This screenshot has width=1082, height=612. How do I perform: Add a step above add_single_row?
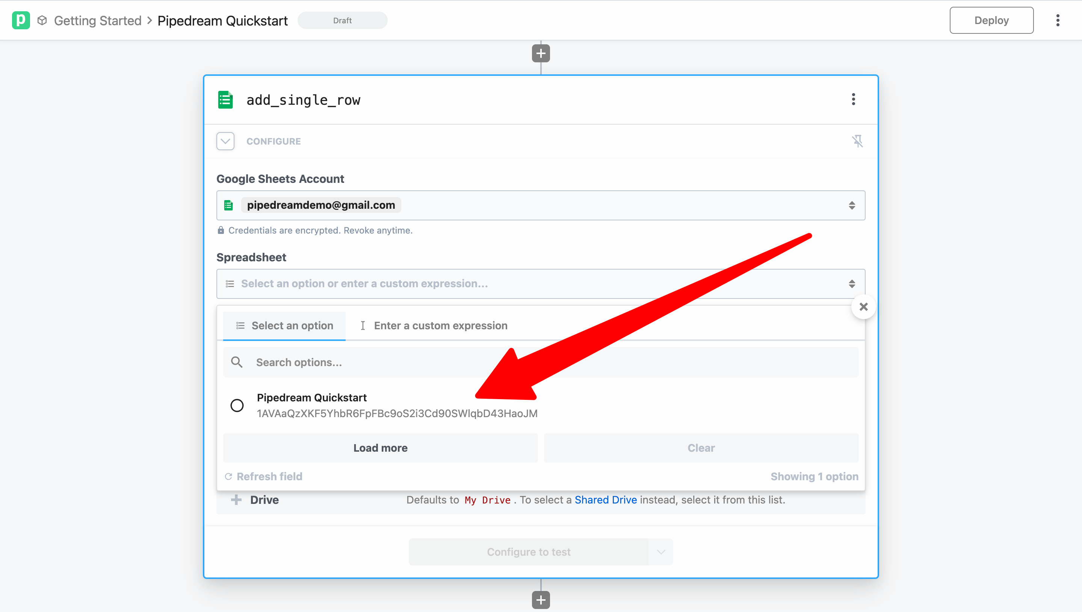coord(541,53)
